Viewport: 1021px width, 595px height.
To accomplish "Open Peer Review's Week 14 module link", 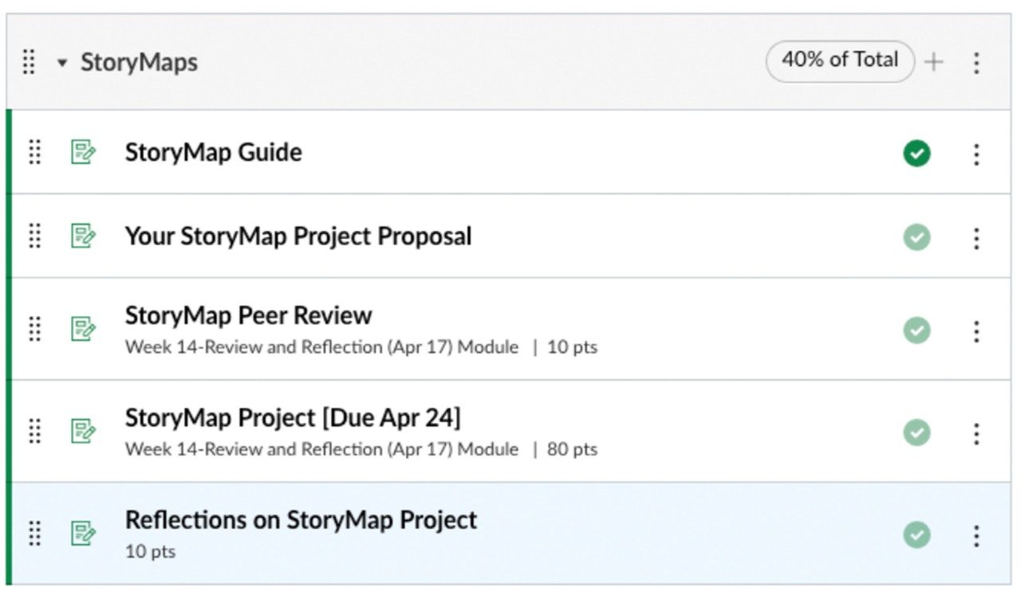I will coord(321,347).
